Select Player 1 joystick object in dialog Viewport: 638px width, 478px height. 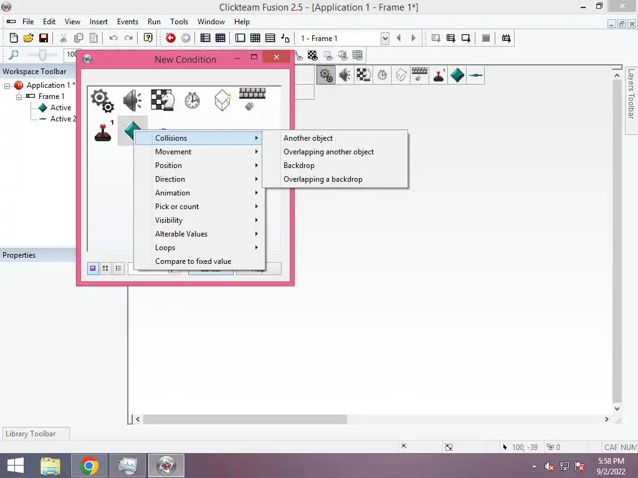(x=103, y=131)
